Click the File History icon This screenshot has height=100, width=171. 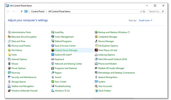point(9,50)
